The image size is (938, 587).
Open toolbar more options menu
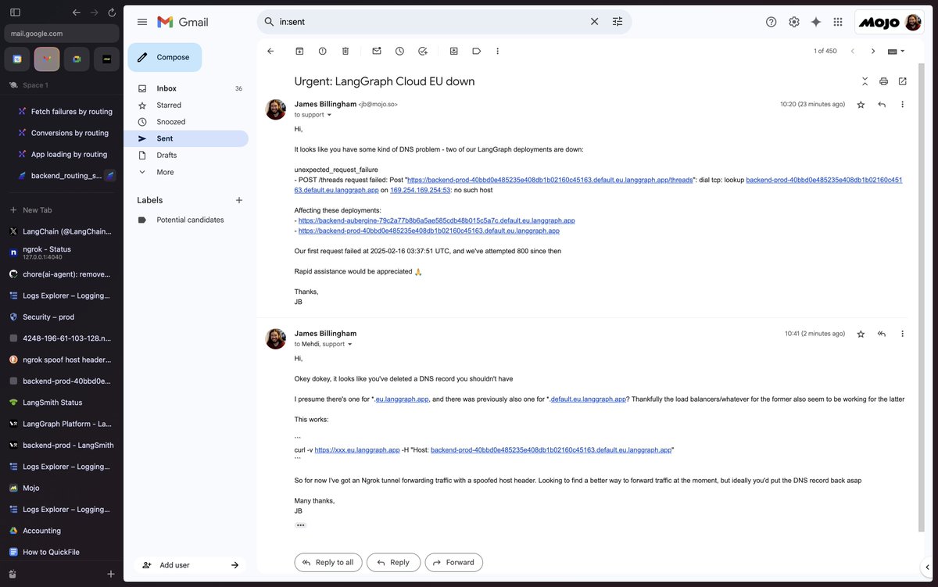point(497,51)
